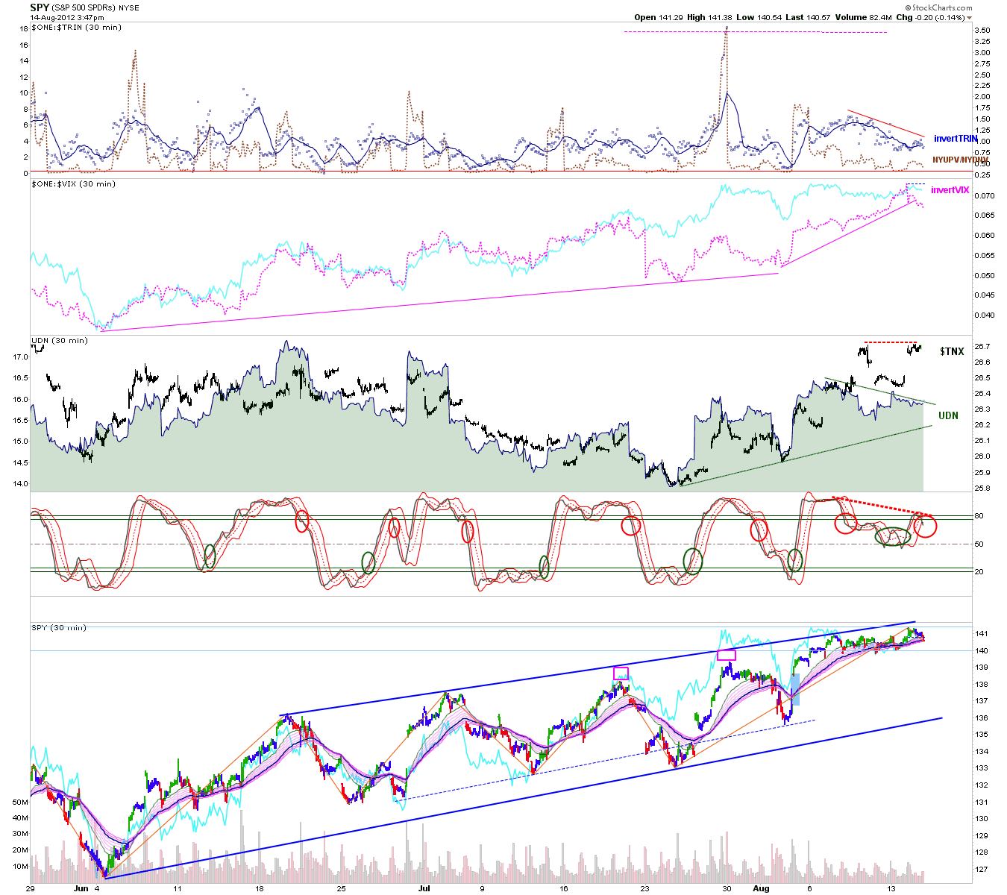Click the '$ONE:$TRIN (30 min)' panel label
The height and width of the screenshot is (895, 1007).
pyautogui.click(x=76, y=27)
